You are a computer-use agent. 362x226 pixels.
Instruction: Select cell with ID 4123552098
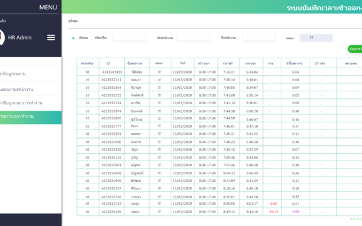pos(111,181)
